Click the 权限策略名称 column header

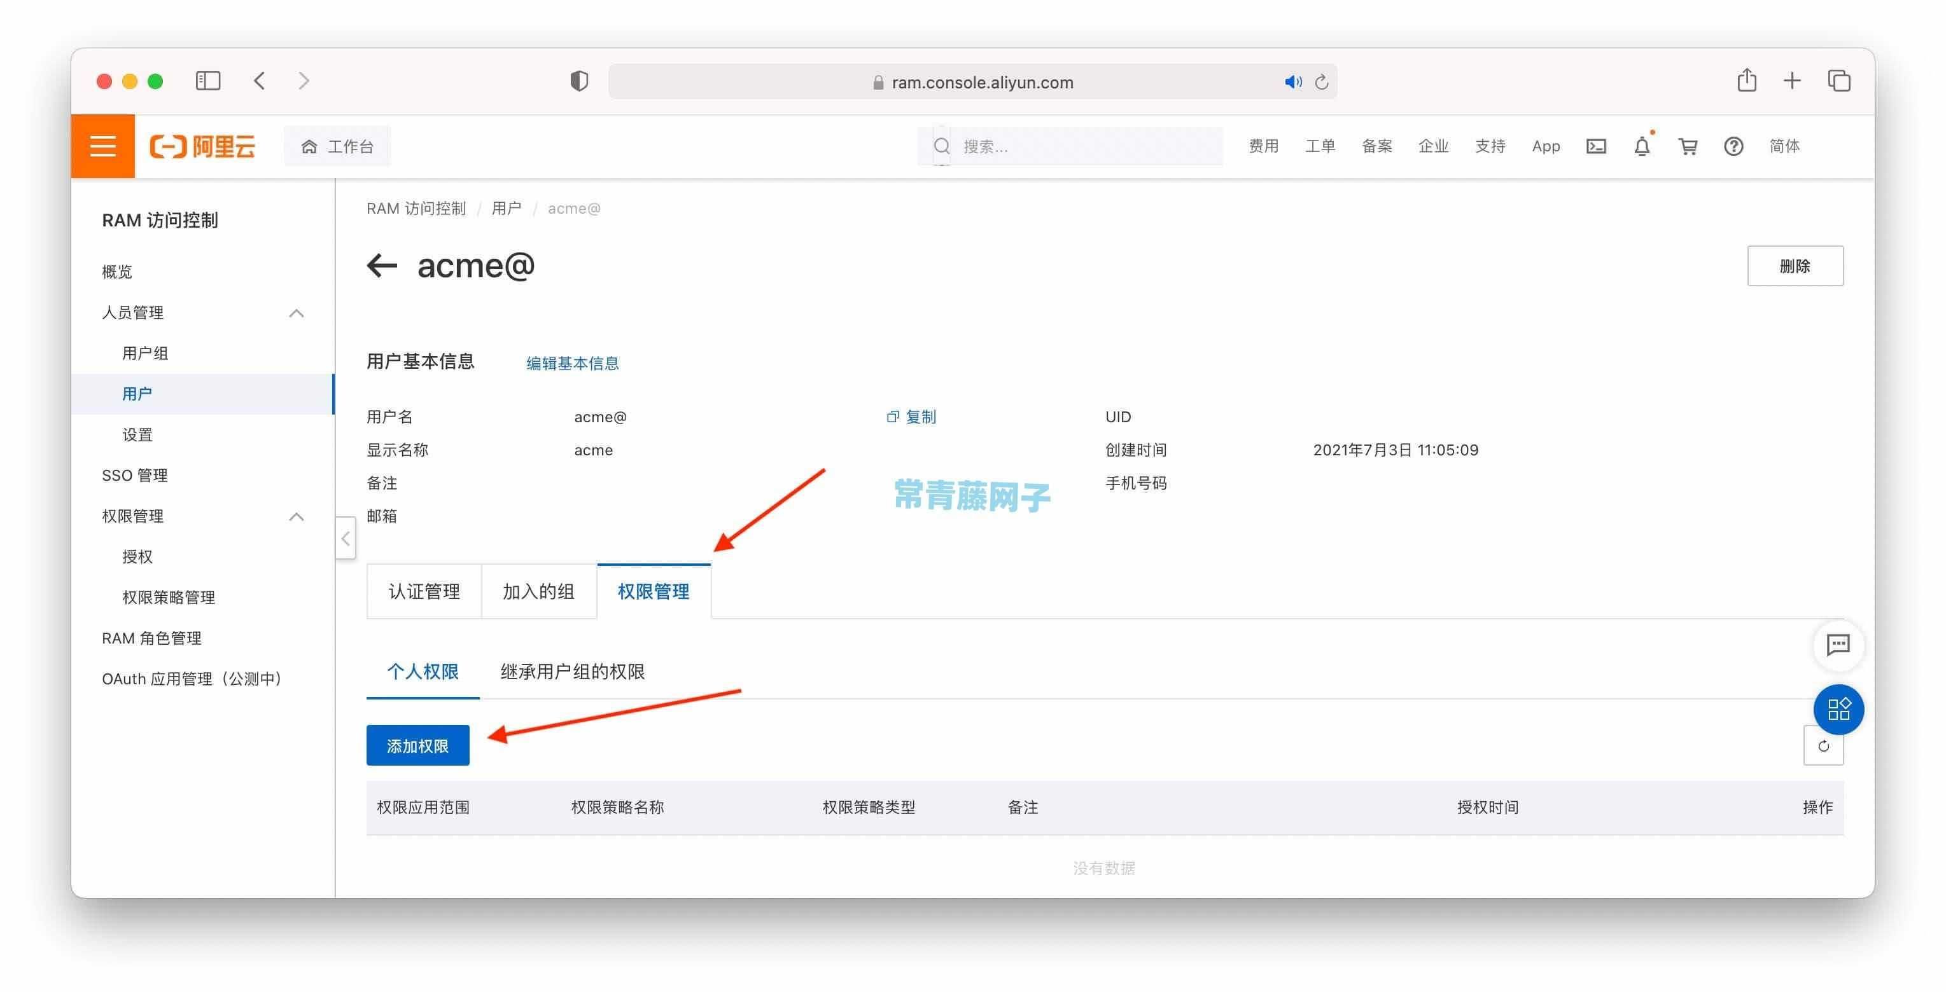coord(617,808)
